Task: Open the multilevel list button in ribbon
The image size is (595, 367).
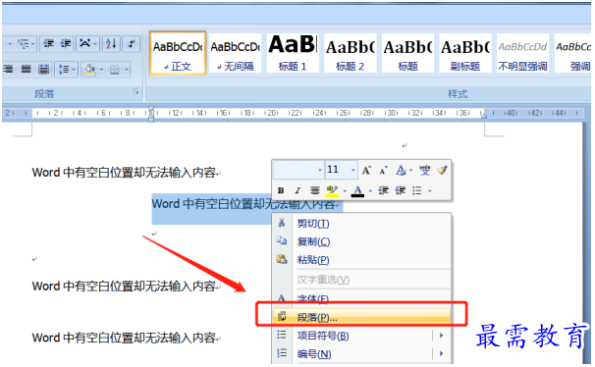Action: pos(24,44)
